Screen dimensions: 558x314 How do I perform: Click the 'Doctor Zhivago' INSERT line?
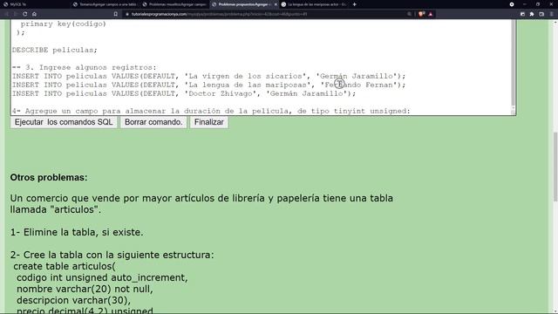click(184, 93)
